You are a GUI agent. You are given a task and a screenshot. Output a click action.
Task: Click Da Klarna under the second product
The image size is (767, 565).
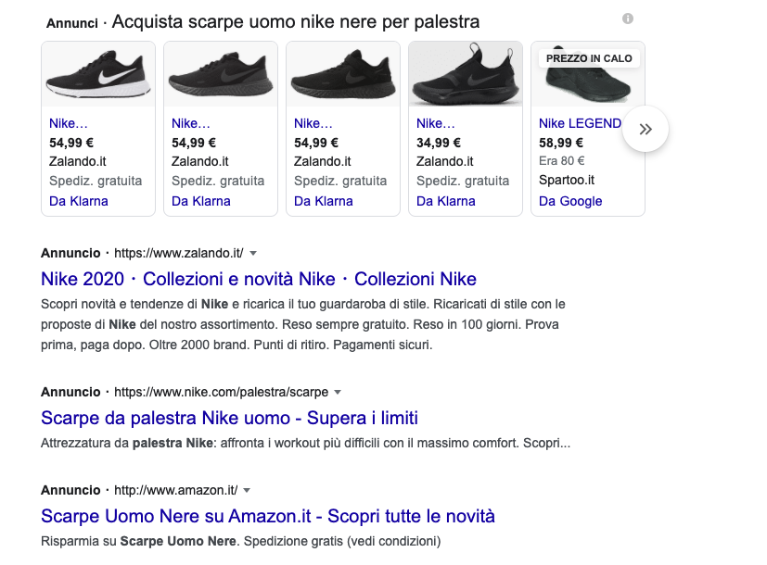(201, 201)
